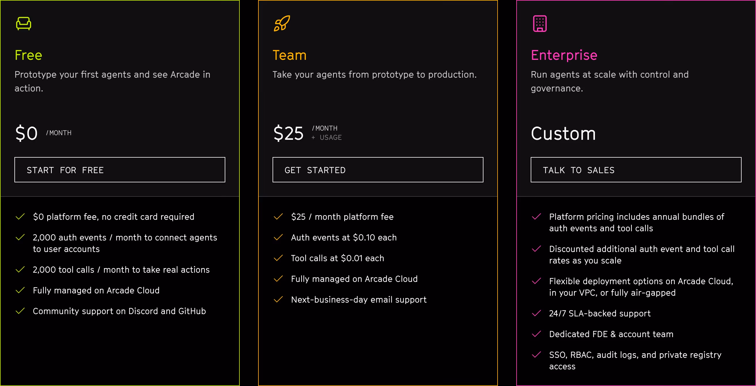Click the 'Free' plan heading
The width and height of the screenshot is (756, 386).
point(29,55)
